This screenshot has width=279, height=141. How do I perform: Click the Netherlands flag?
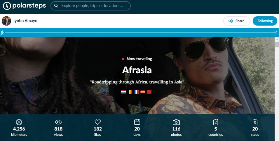(123, 92)
